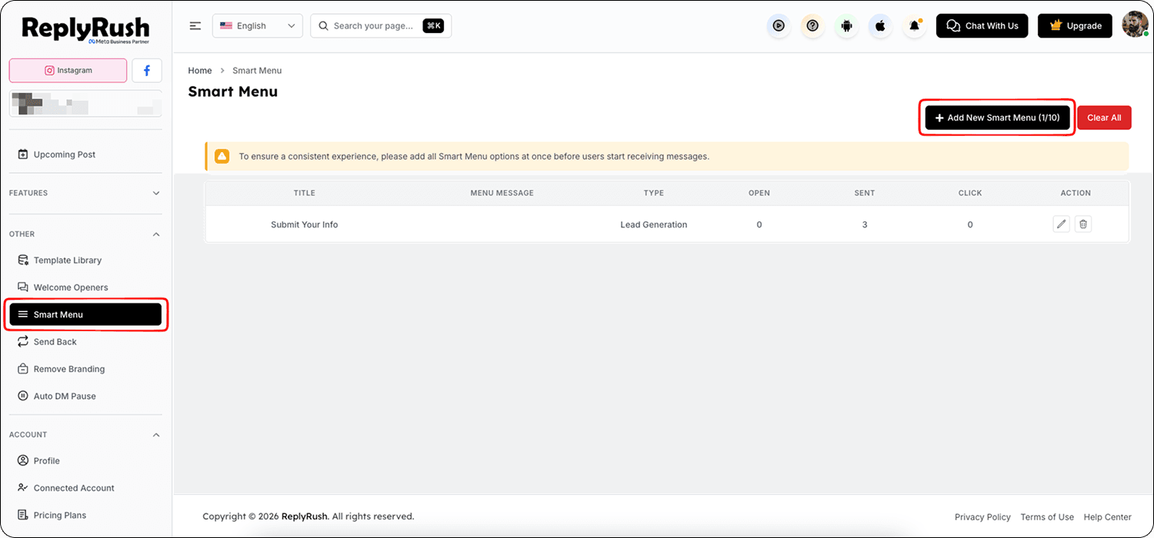Click Add New Smart Menu button
The width and height of the screenshot is (1154, 538).
click(x=997, y=118)
